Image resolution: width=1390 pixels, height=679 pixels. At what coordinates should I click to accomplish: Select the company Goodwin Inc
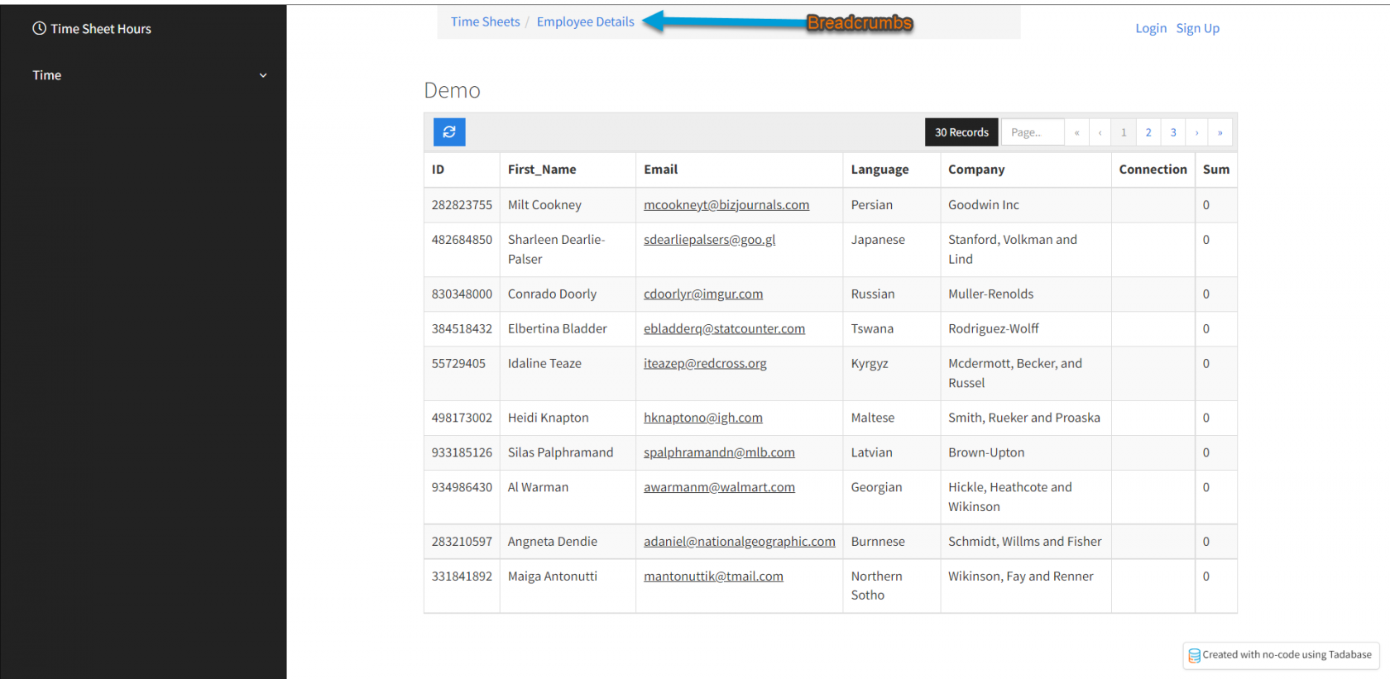983,205
